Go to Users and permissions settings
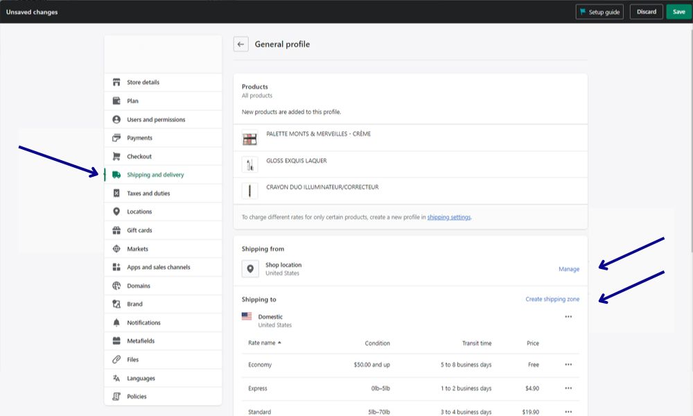693x416 pixels. [163, 119]
